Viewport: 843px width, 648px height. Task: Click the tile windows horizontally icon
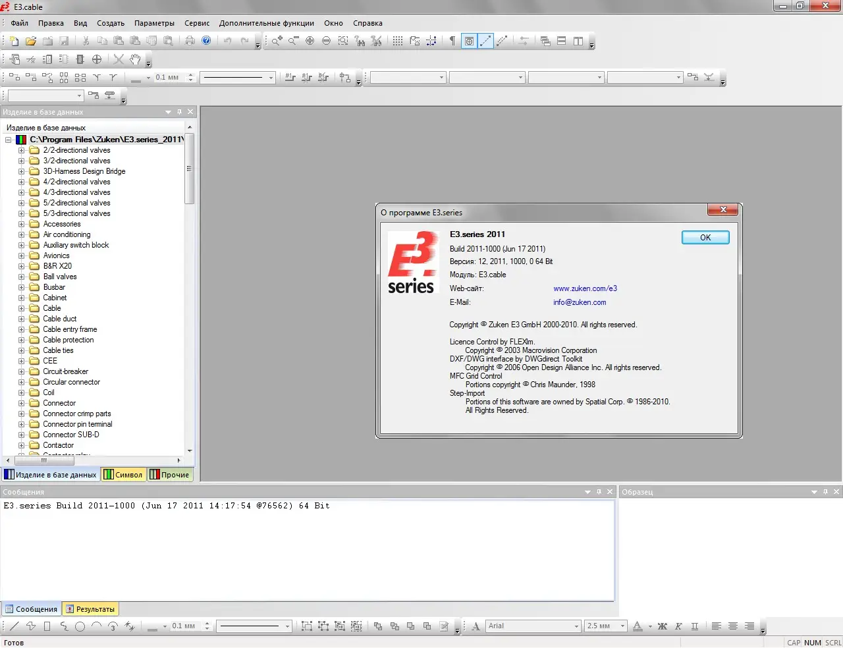562,41
